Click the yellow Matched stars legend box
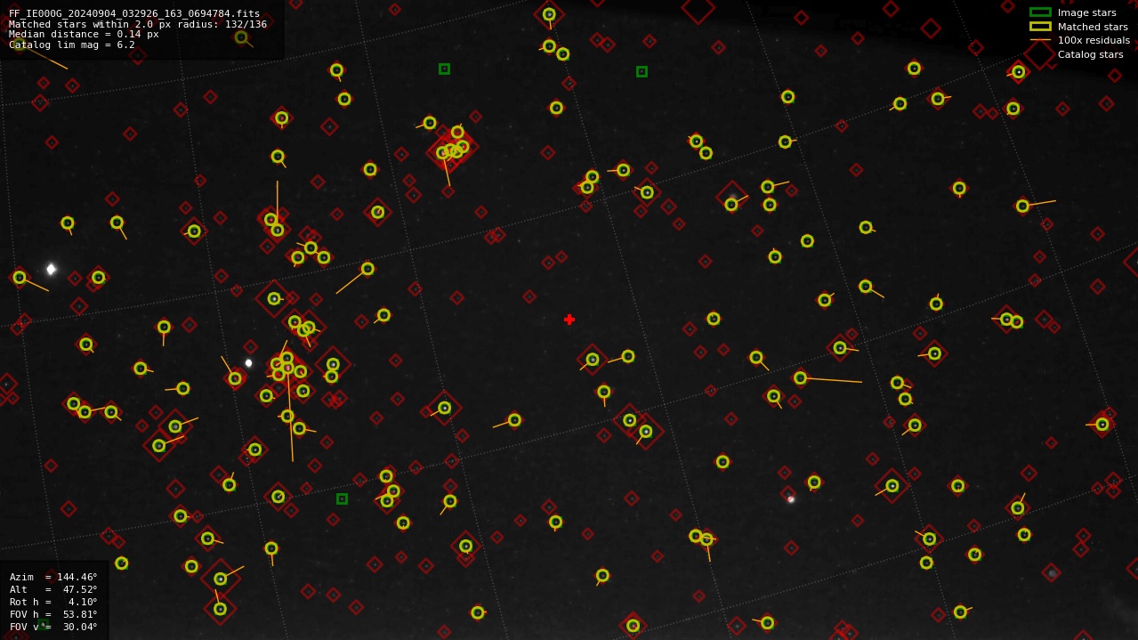This screenshot has width=1138, height=640. pos(1040,27)
